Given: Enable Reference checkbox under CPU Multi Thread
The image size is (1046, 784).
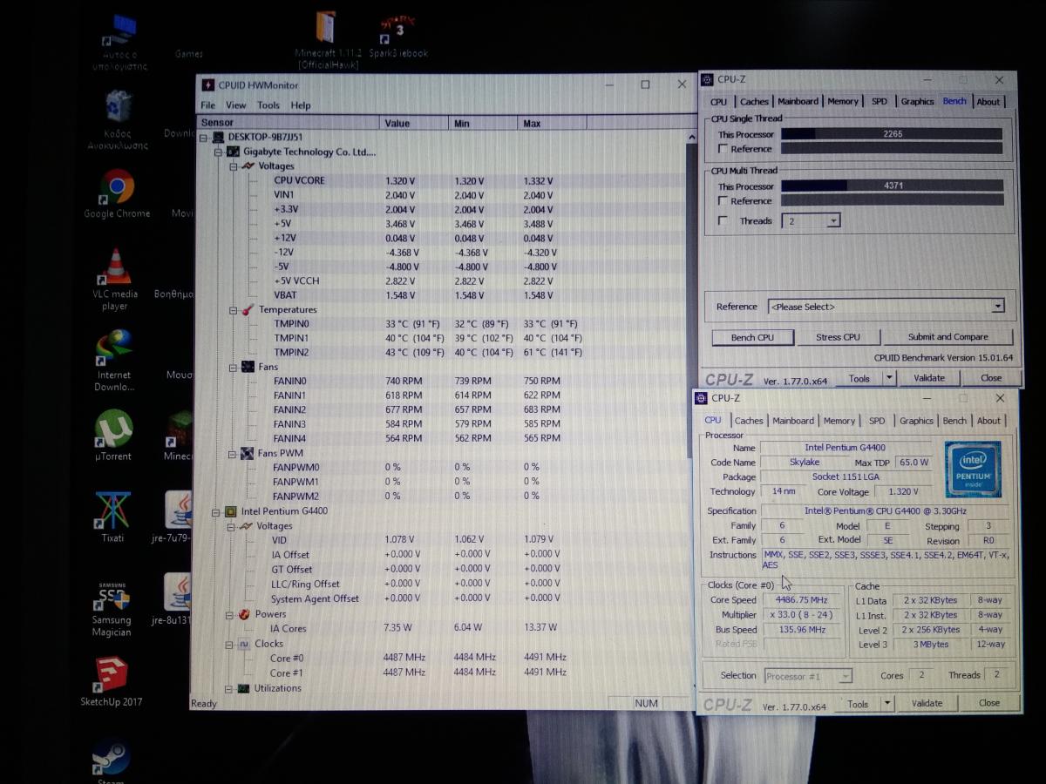Looking at the screenshot, I should pyautogui.click(x=723, y=201).
